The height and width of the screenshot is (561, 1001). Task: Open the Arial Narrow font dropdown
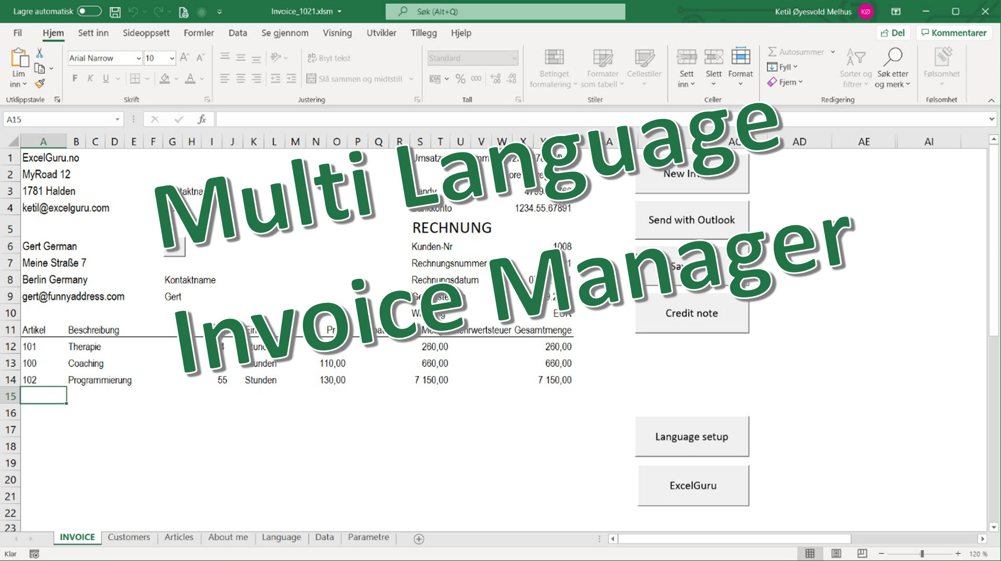[138, 58]
